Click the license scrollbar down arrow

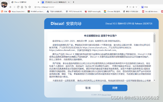tap(154, 80)
